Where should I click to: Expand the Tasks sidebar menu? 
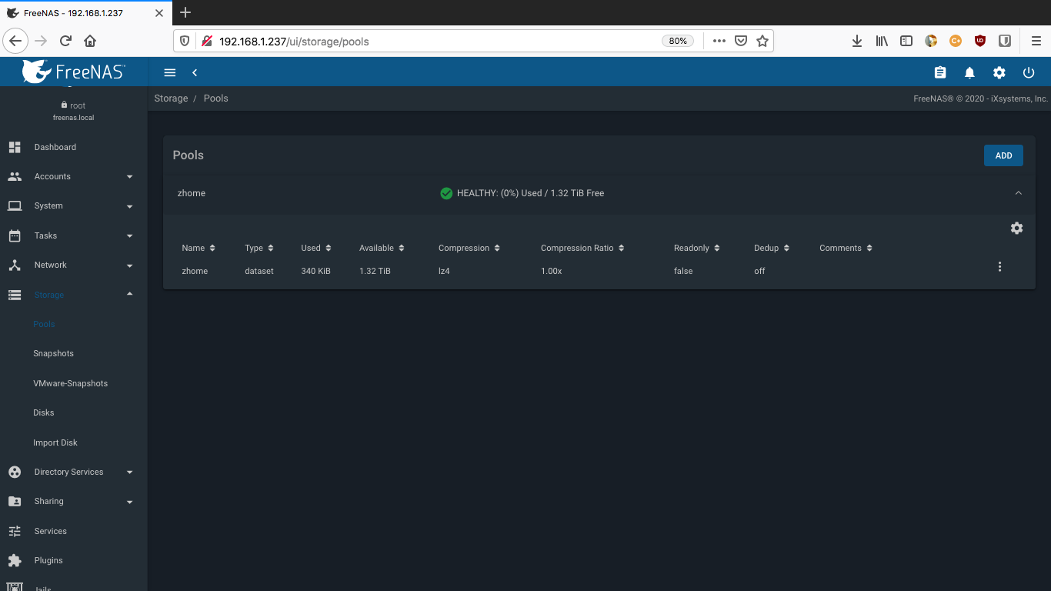[74, 235]
